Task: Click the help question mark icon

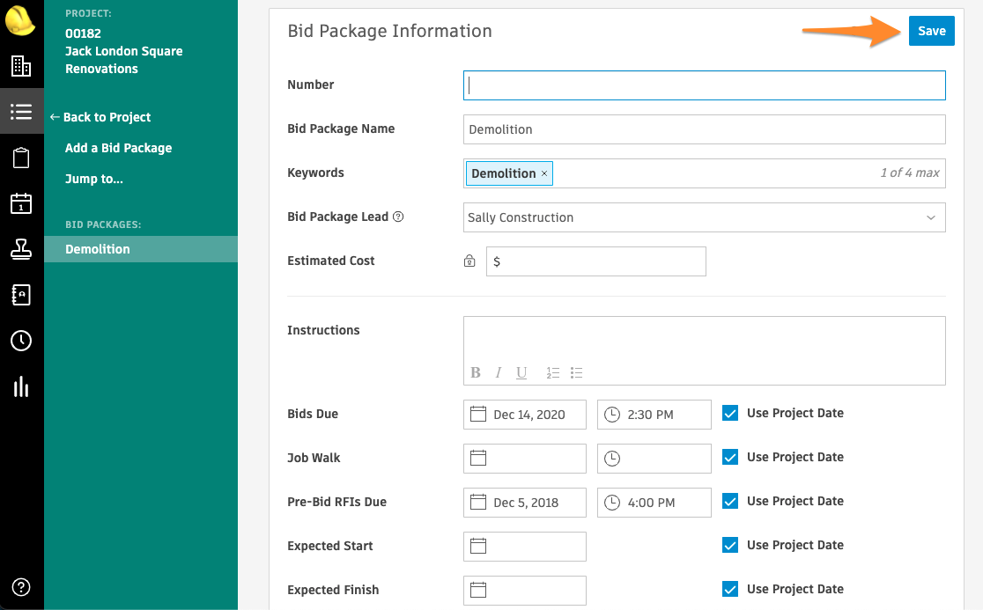Action: (22, 587)
